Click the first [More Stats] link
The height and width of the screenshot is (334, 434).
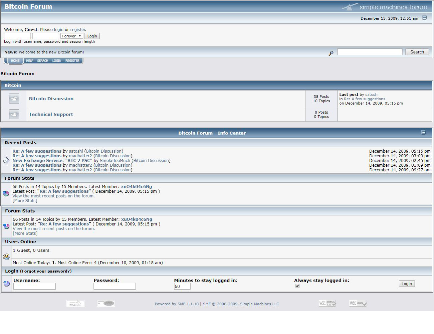pos(25,201)
